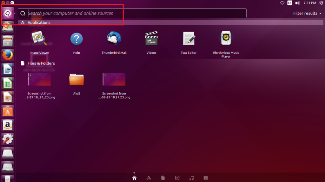Screen dimensions: 325x182
Task: Open the sound volume indicator menu
Action: coord(297,3)
